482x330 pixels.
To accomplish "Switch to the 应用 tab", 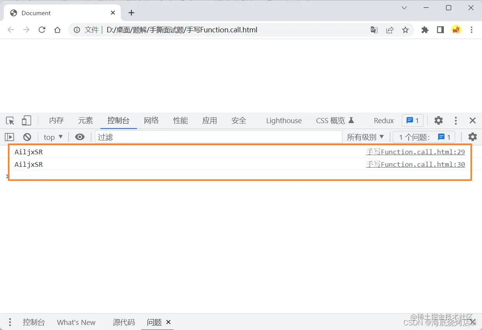I will [209, 120].
